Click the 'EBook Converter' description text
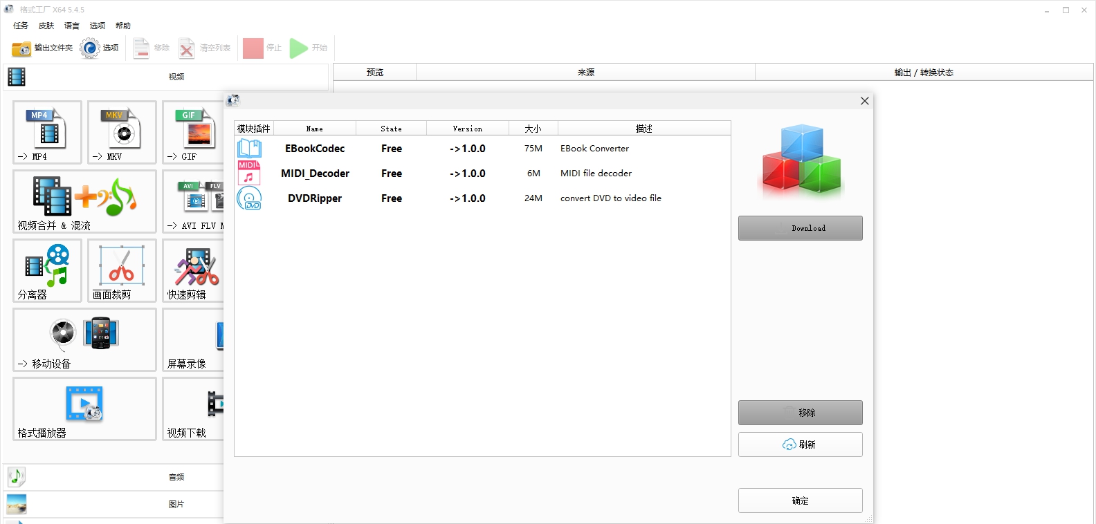The image size is (1096, 524). (x=594, y=149)
